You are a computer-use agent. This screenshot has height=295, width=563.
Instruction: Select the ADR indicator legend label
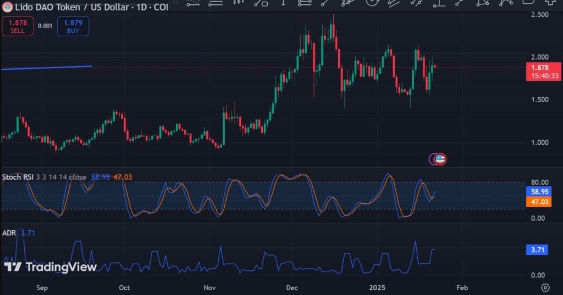[x=9, y=233]
